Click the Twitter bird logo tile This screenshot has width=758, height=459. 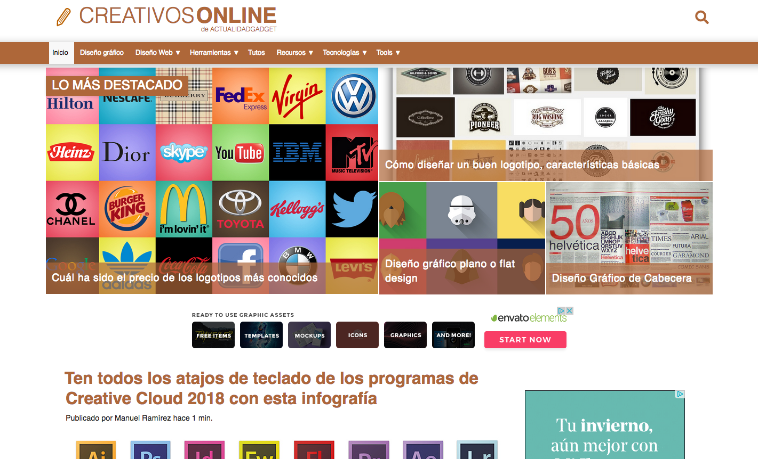pos(352,209)
